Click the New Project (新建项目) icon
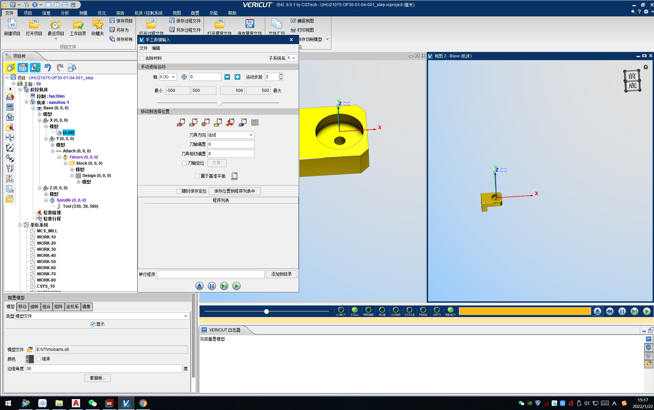 tap(12, 27)
